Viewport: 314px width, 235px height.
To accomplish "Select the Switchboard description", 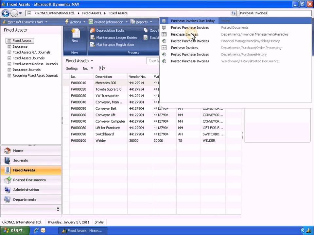I will click(105, 134).
